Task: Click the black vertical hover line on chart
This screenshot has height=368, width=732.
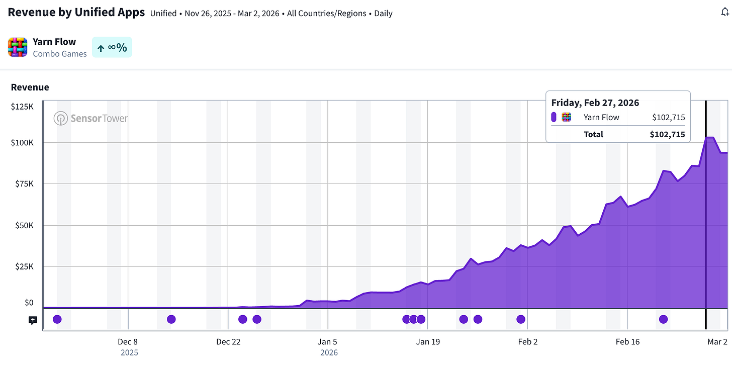Action: click(x=706, y=215)
